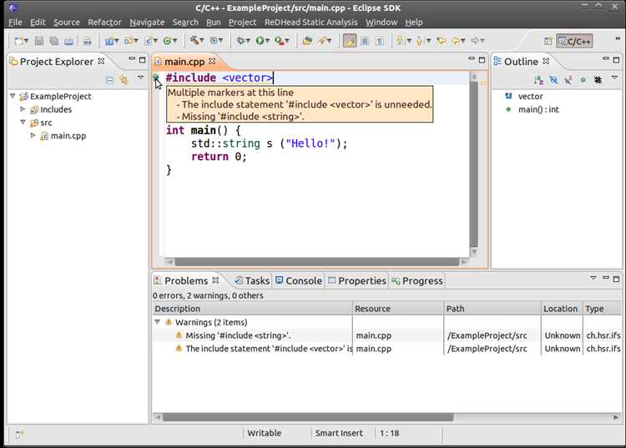626x448 pixels.
Task: Collapse the Warnings (2 items) group
Action: [x=157, y=321]
